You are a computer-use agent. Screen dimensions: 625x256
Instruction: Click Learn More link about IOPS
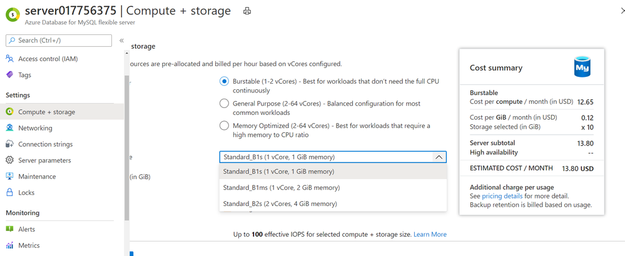coord(430,235)
